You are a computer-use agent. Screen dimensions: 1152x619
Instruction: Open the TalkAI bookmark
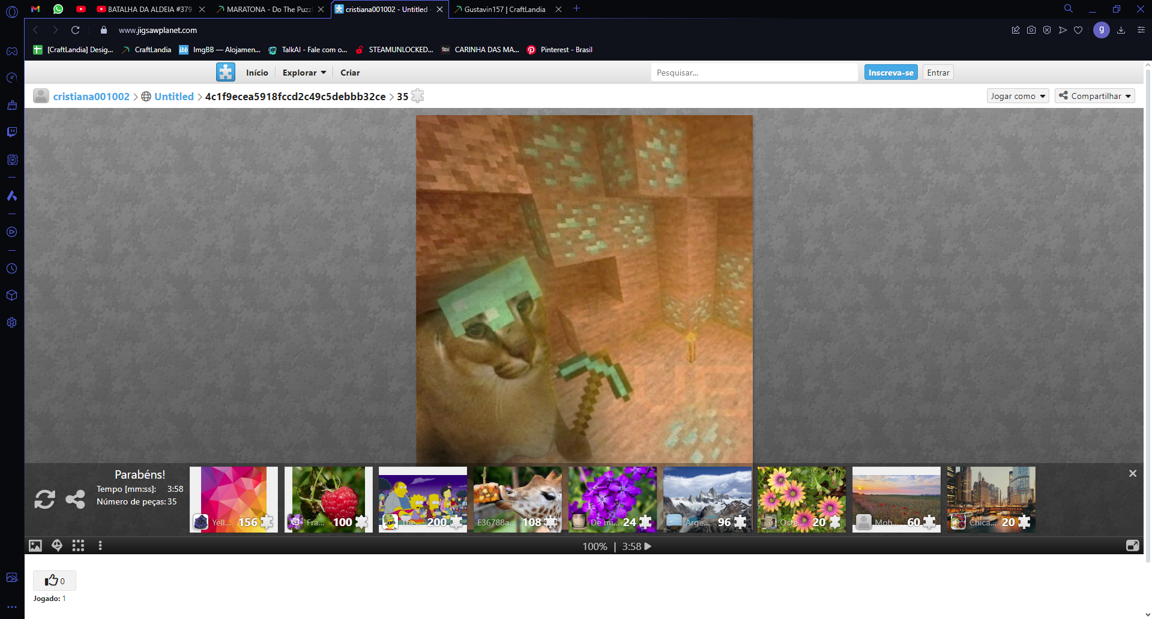pyautogui.click(x=308, y=50)
